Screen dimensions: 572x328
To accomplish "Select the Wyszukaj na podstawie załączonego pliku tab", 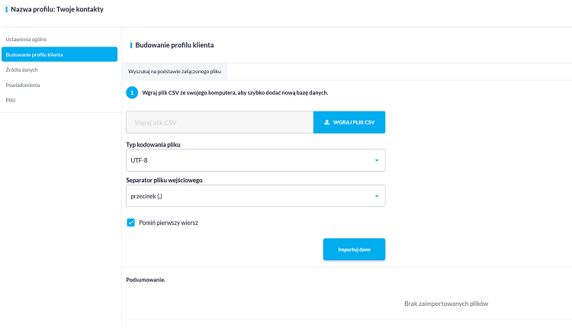I will click(175, 72).
